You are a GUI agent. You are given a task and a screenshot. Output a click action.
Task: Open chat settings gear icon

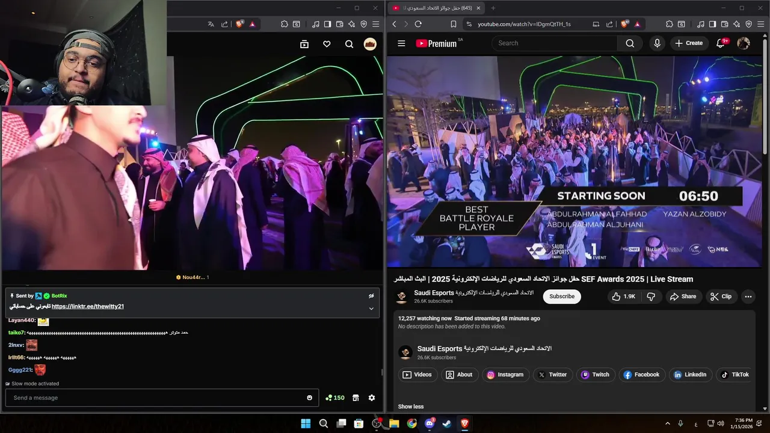pos(372,398)
